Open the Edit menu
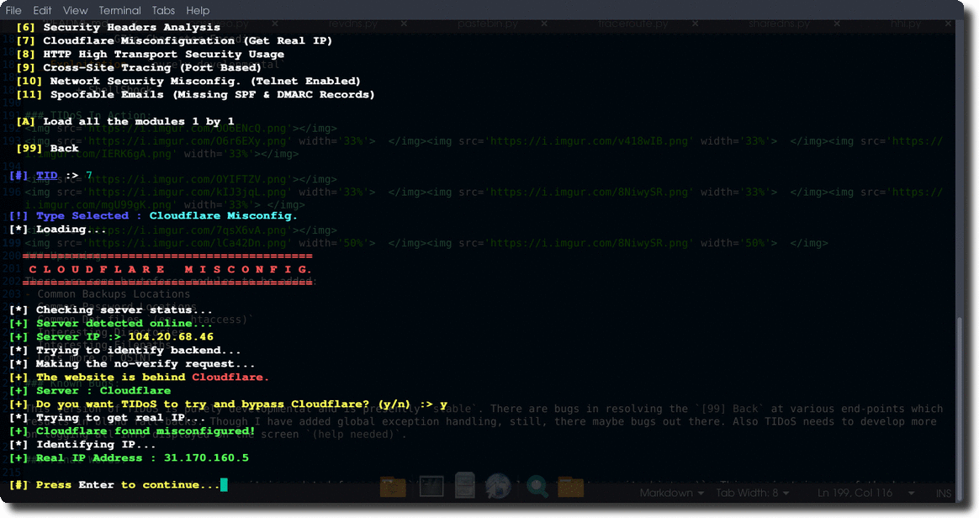This screenshot has height=518, width=979. point(42,10)
